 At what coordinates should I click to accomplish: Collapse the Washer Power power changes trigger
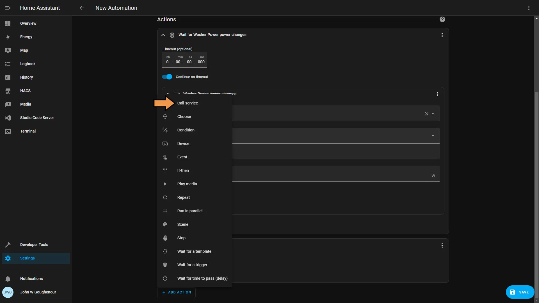(x=168, y=94)
